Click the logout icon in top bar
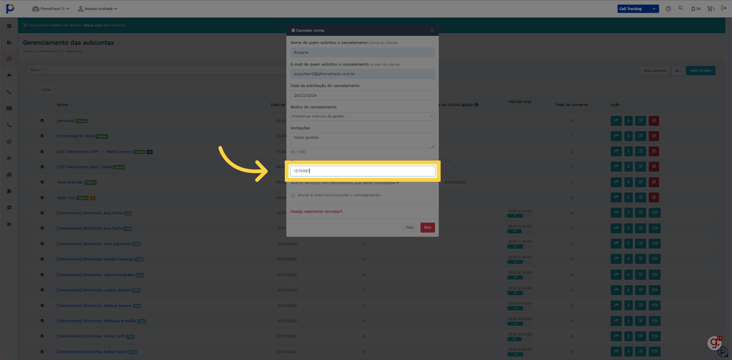732x360 pixels. pos(724,8)
